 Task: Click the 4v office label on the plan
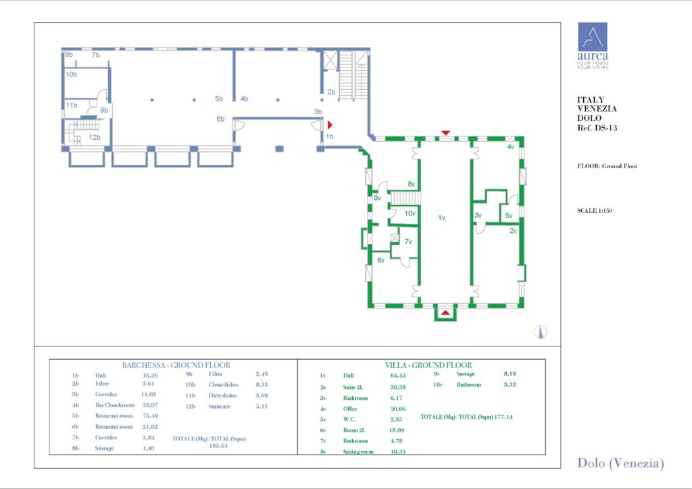point(511,147)
